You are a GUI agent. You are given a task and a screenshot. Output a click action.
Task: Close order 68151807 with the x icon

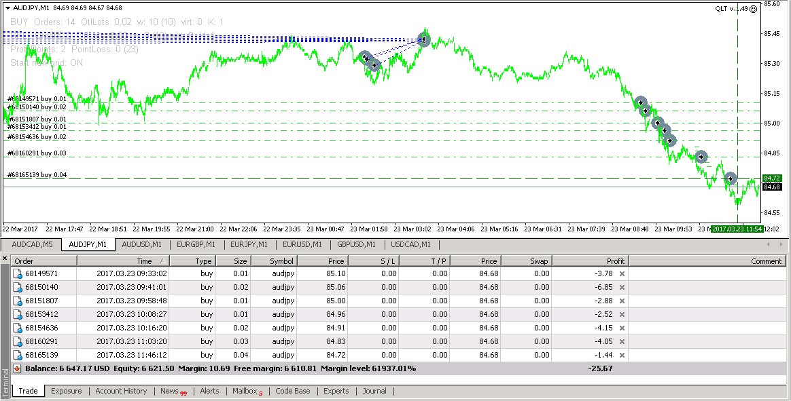[622, 301]
